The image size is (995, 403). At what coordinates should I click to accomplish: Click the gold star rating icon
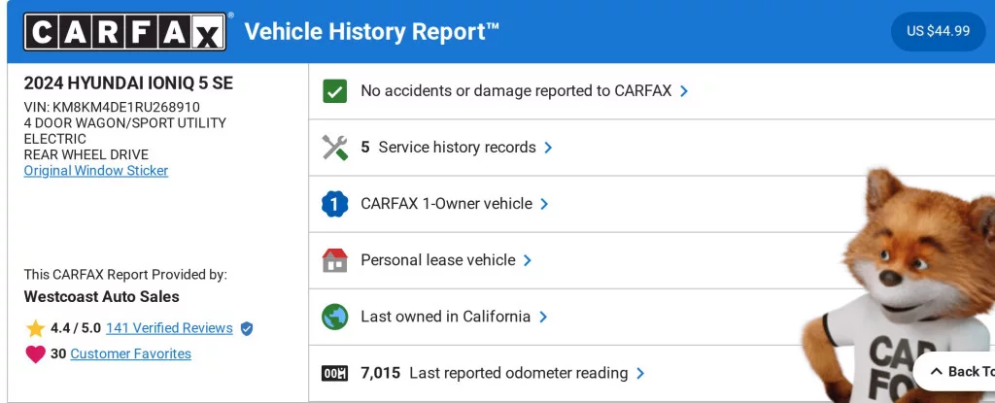pos(36,328)
